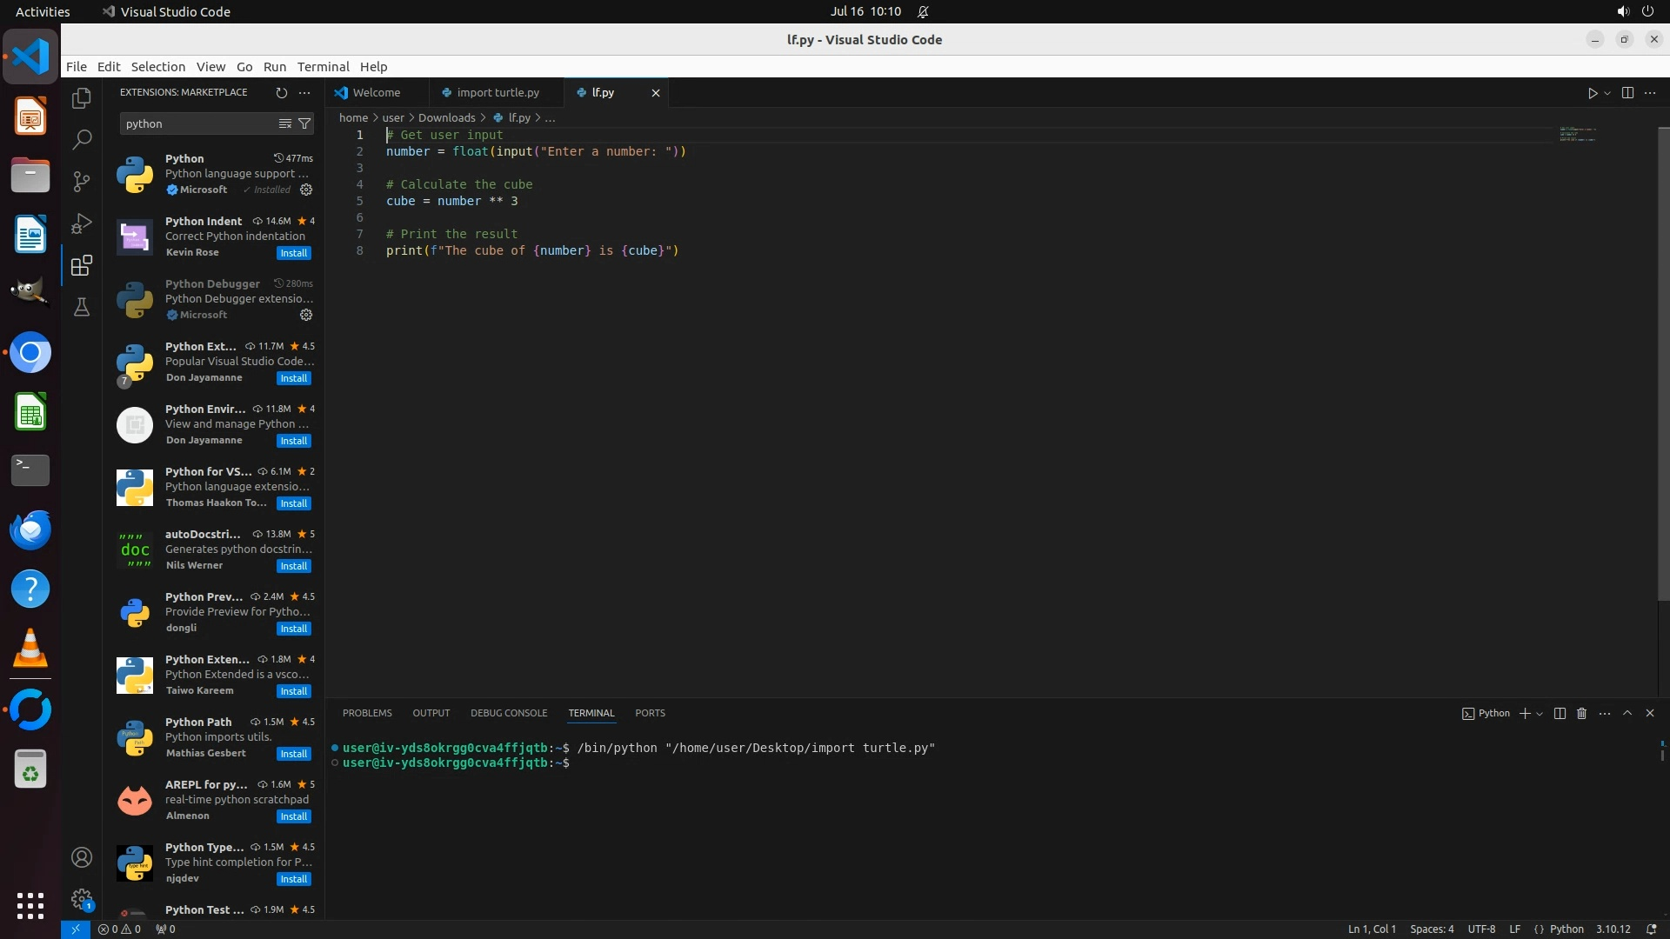
Task: Open the Manage gear for Python extension
Action: pyautogui.click(x=306, y=190)
